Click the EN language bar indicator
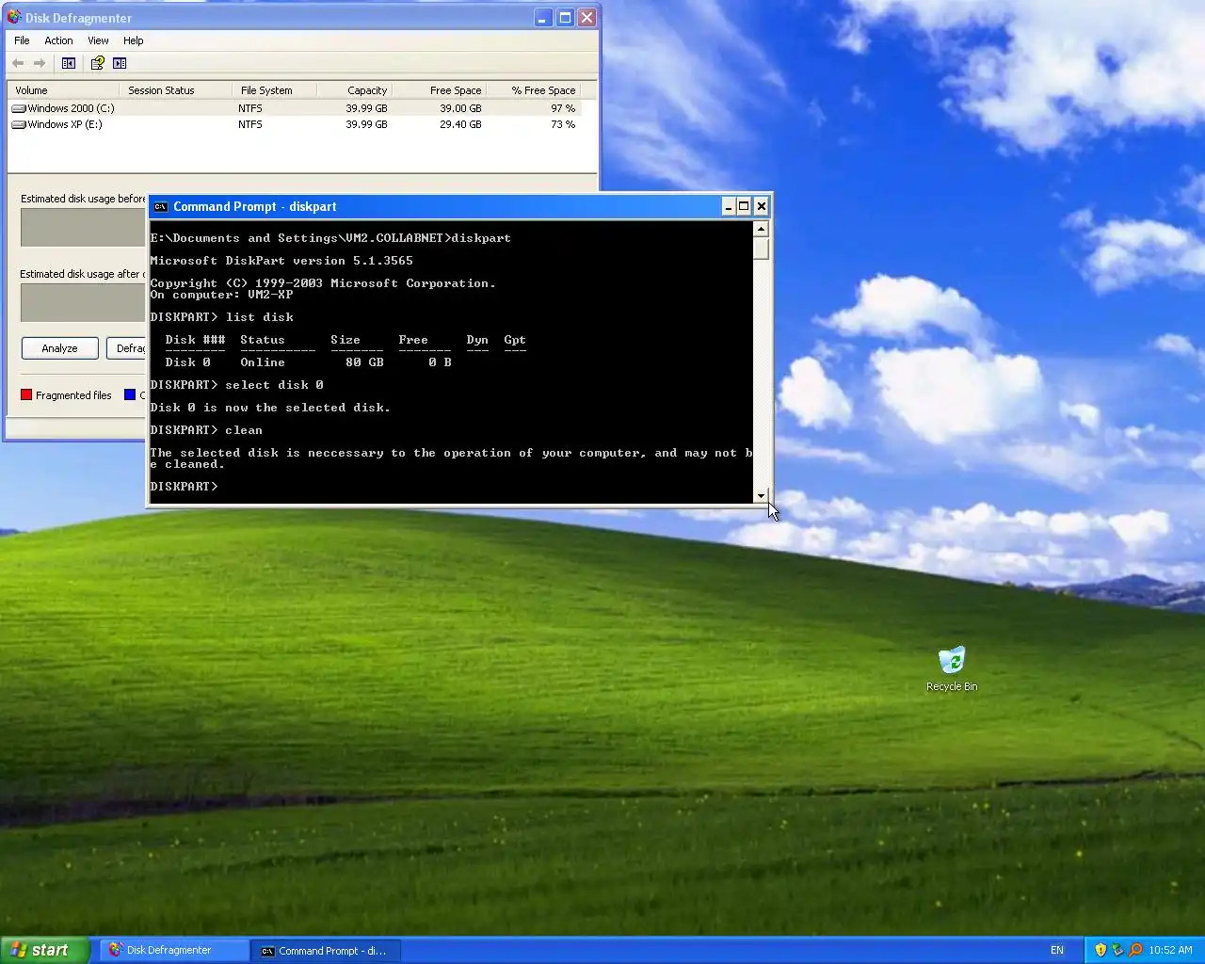The image size is (1205, 964). click(x=1057, y=951)
